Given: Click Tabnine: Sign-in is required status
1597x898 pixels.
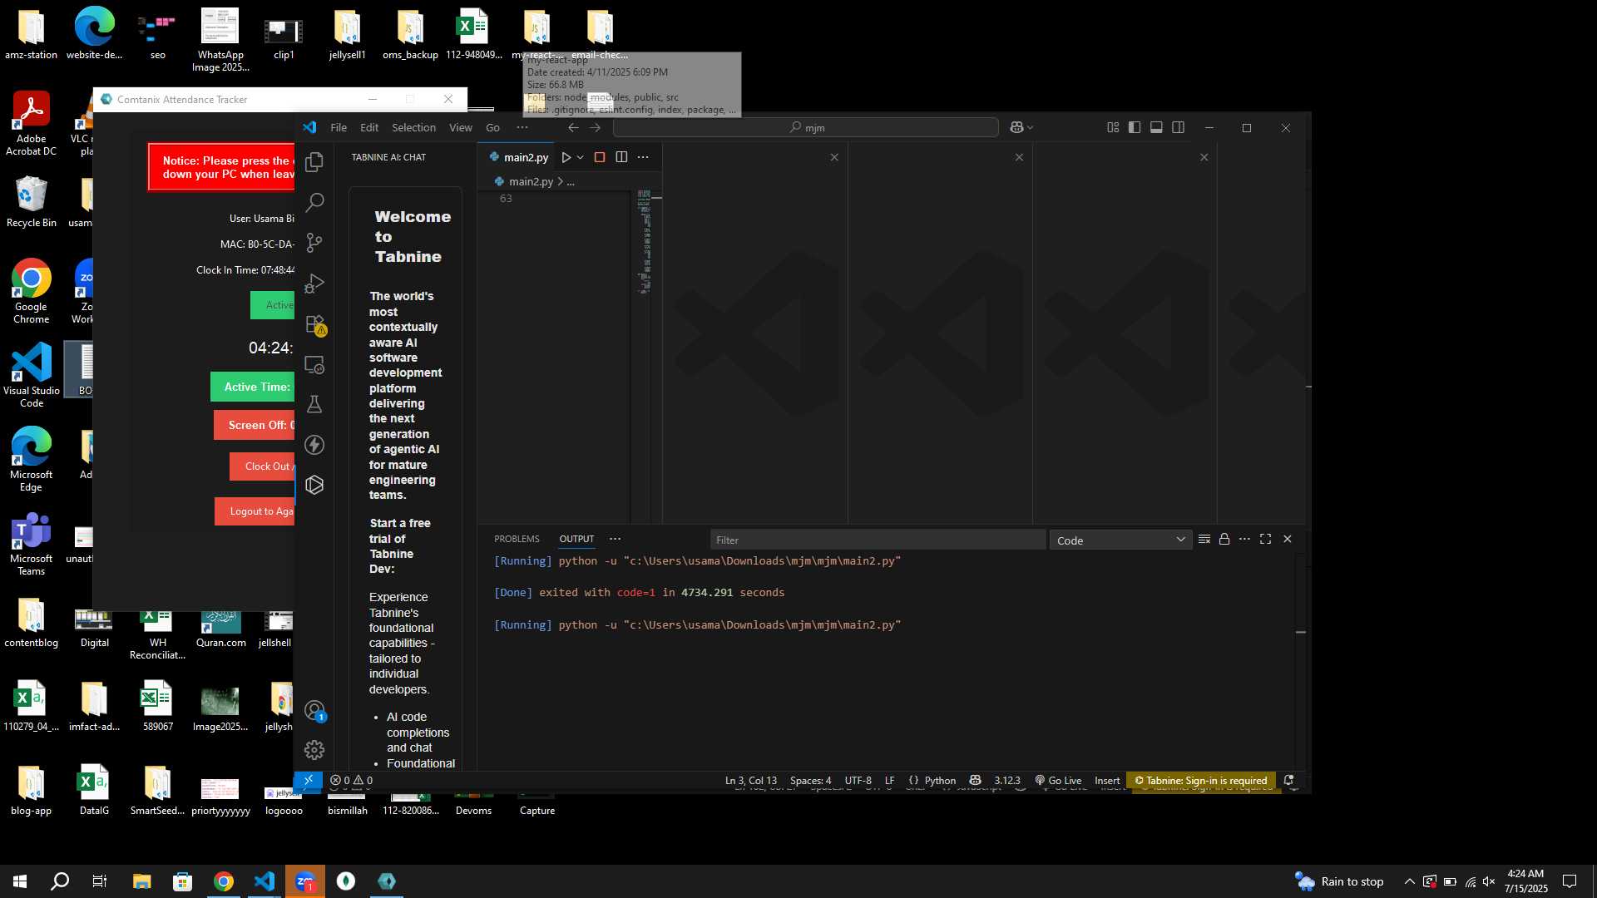Looking at the screenshot, I should point(1201,780).
